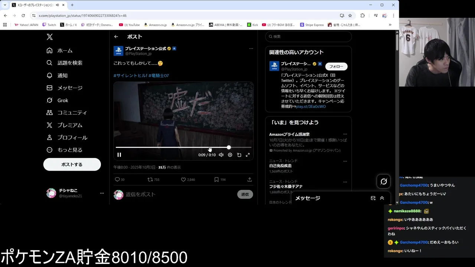The width and height of the screenshot is (475, 267).
Task: Like the post with 2,846 likes
Action: coord(188,179)
